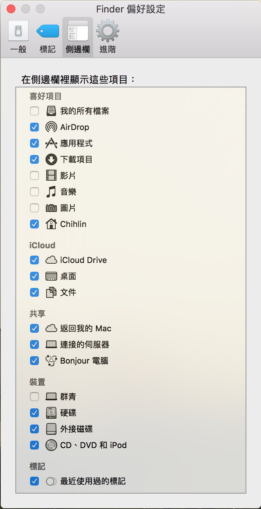
Task: Open the 標記 (Tags) preferences tab
Action: click(x=48, y=37)
